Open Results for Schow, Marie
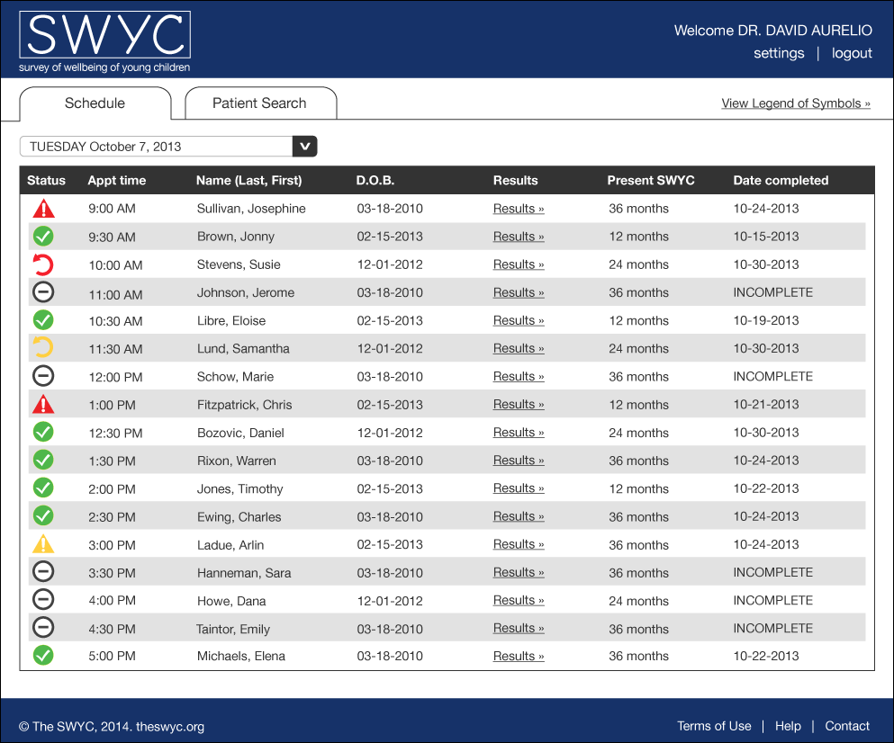 [519, 377]
